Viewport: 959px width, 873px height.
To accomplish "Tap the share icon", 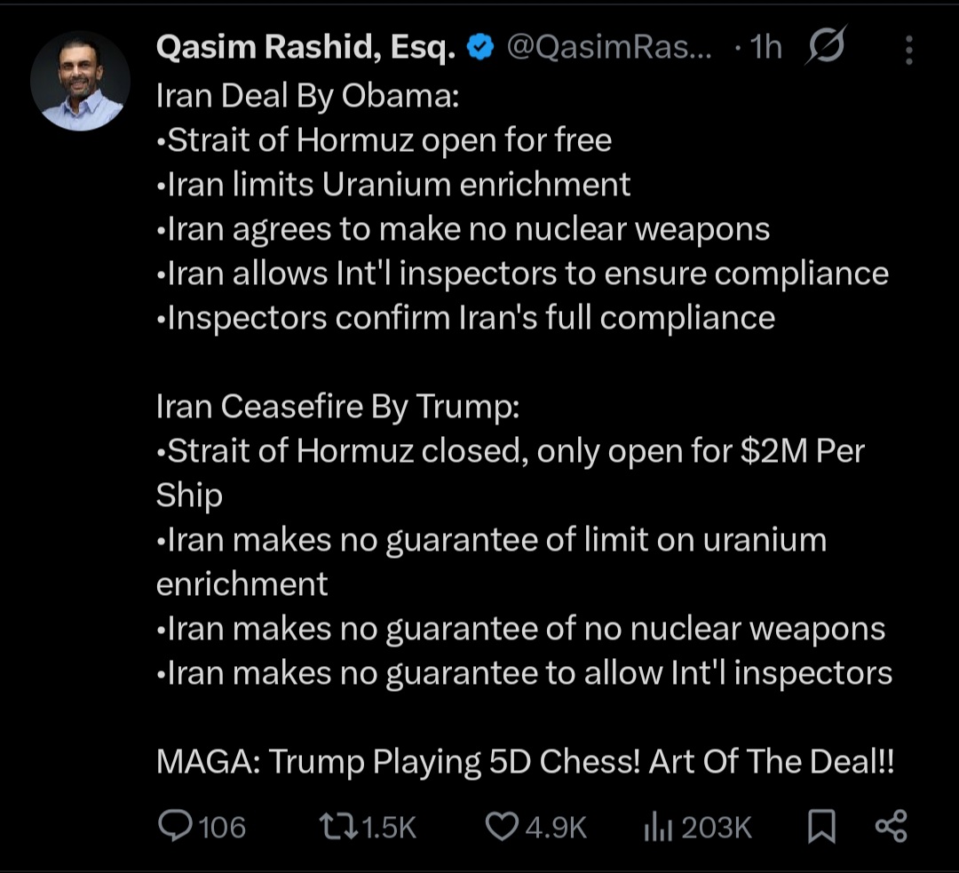I will pos(891,827).
